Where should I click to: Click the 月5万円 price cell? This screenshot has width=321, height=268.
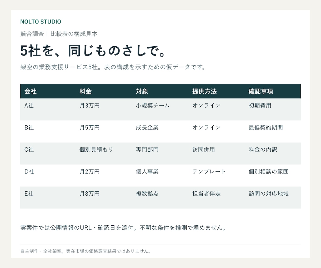click(89, 128)
